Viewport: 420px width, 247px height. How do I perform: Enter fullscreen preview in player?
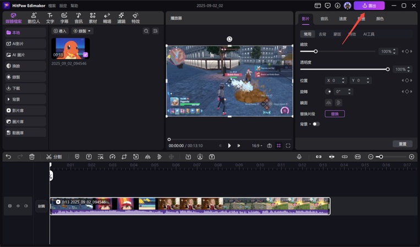tap(288, 146)
